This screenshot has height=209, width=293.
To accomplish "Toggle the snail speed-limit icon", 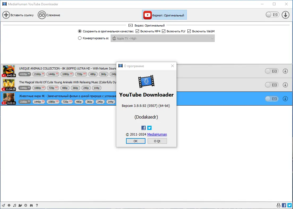I will (x=20, y=205).
